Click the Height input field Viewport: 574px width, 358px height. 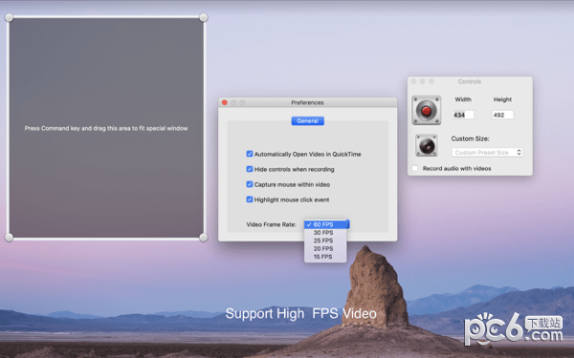[x=503, y=116]
